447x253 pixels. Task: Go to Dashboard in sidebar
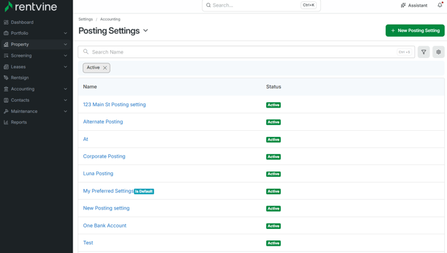pyautogui.click(x=22, y=22)
